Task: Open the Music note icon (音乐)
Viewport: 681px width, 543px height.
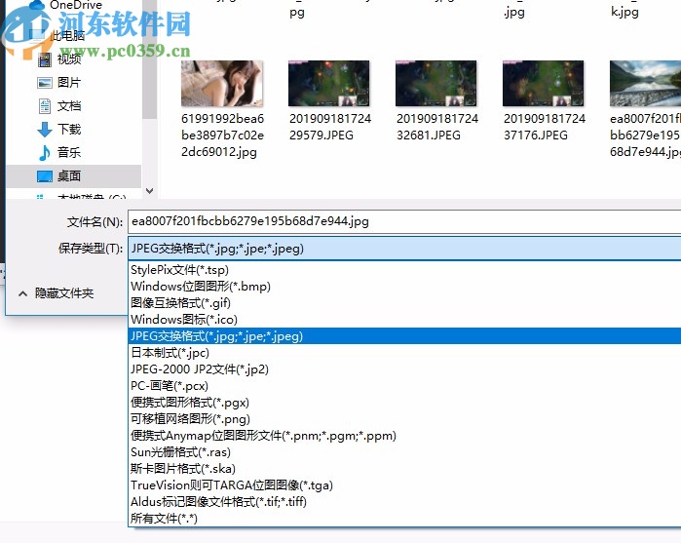Action: (x=44, y=152)
